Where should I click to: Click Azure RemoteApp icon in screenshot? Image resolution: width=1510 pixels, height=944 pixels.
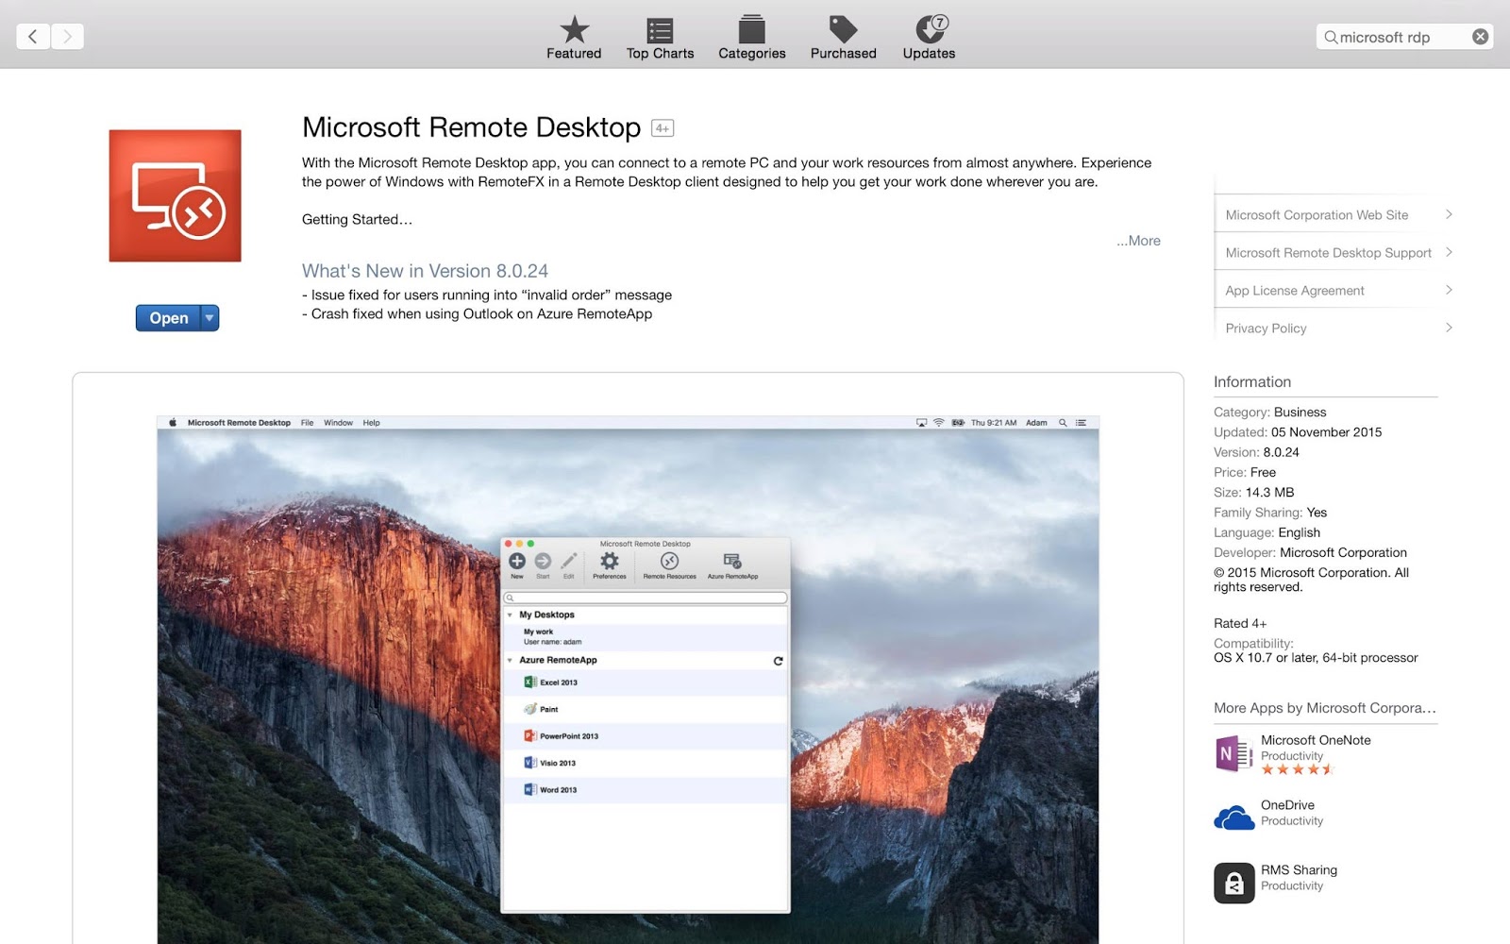(732, 561)
